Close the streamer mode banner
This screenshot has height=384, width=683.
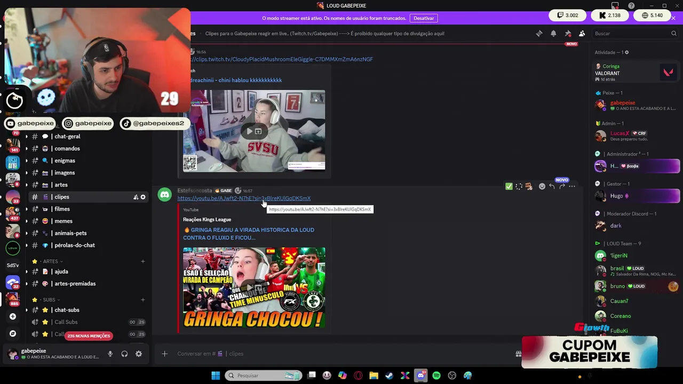coord(673,18)
